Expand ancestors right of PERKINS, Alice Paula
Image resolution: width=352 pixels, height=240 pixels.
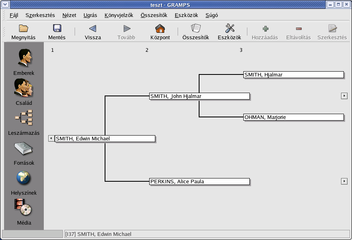(344, 181)
